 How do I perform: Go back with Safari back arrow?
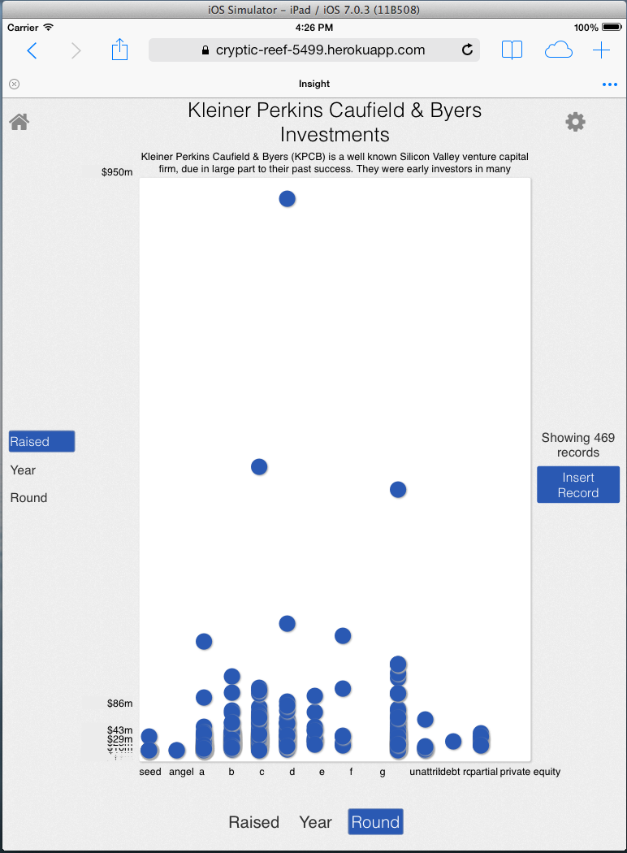32,50
